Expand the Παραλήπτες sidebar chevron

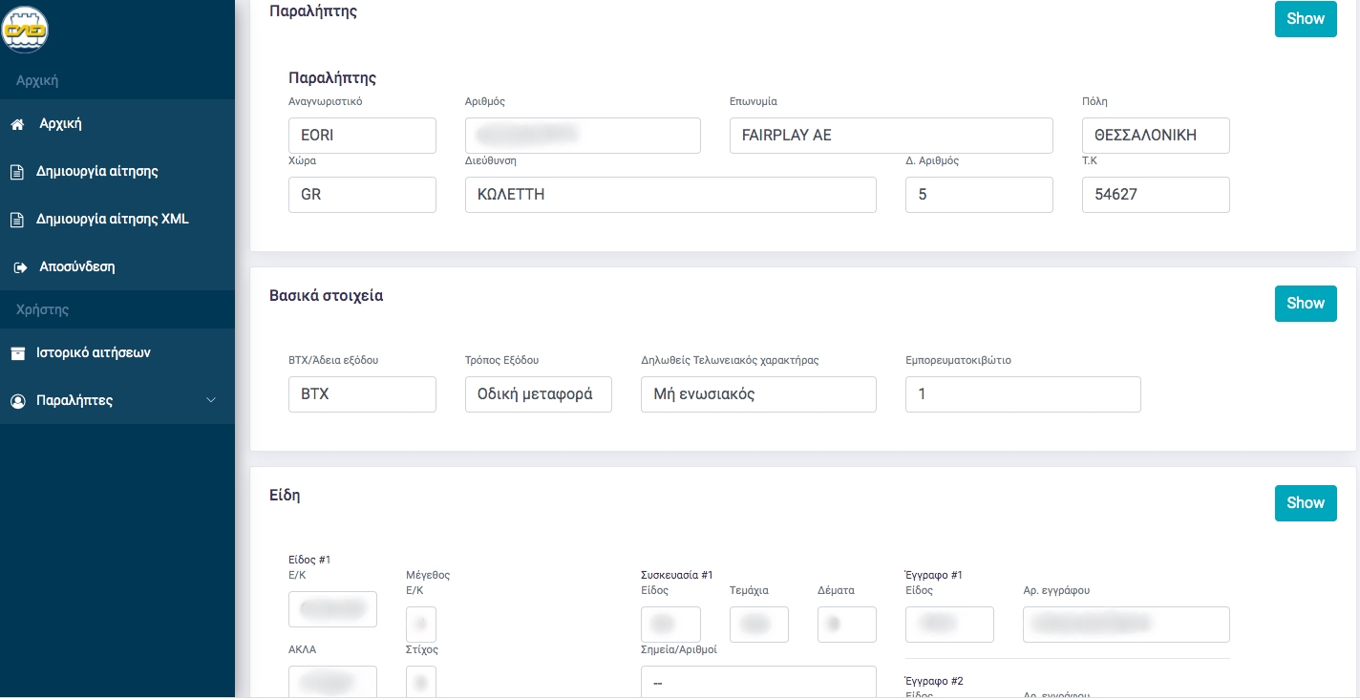tap(211, 400)
